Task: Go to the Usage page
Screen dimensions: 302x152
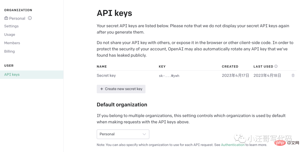Action: [10, 34]
